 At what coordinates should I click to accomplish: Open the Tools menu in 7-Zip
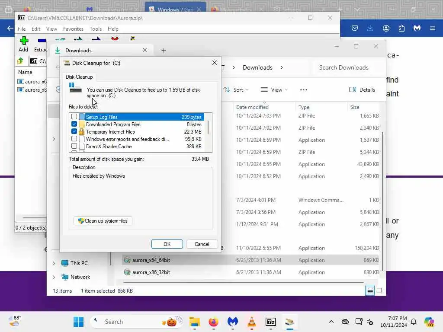pyautogui.click(x=96, y=29)
